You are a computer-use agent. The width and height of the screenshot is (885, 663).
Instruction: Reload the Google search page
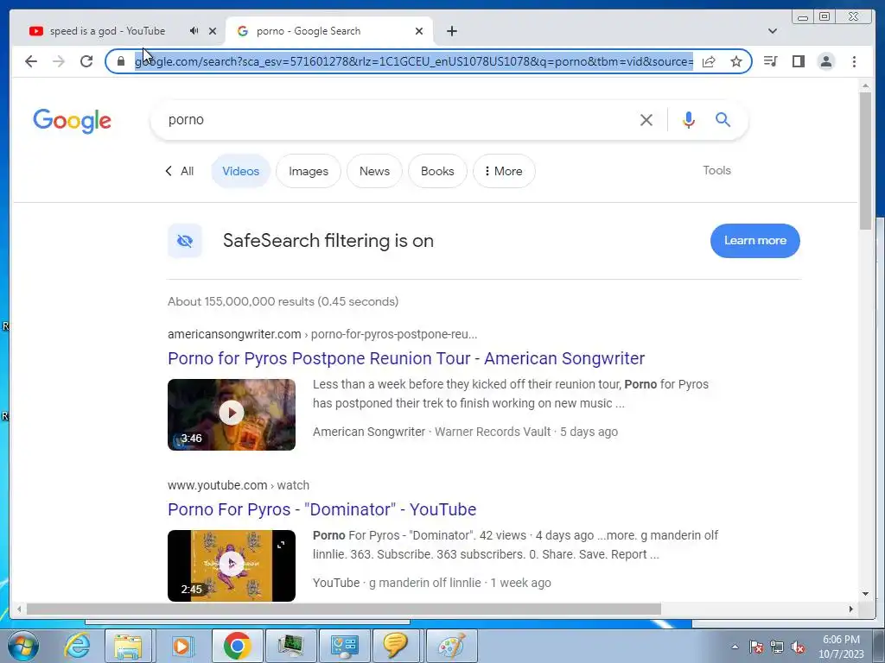pos(86,61)
